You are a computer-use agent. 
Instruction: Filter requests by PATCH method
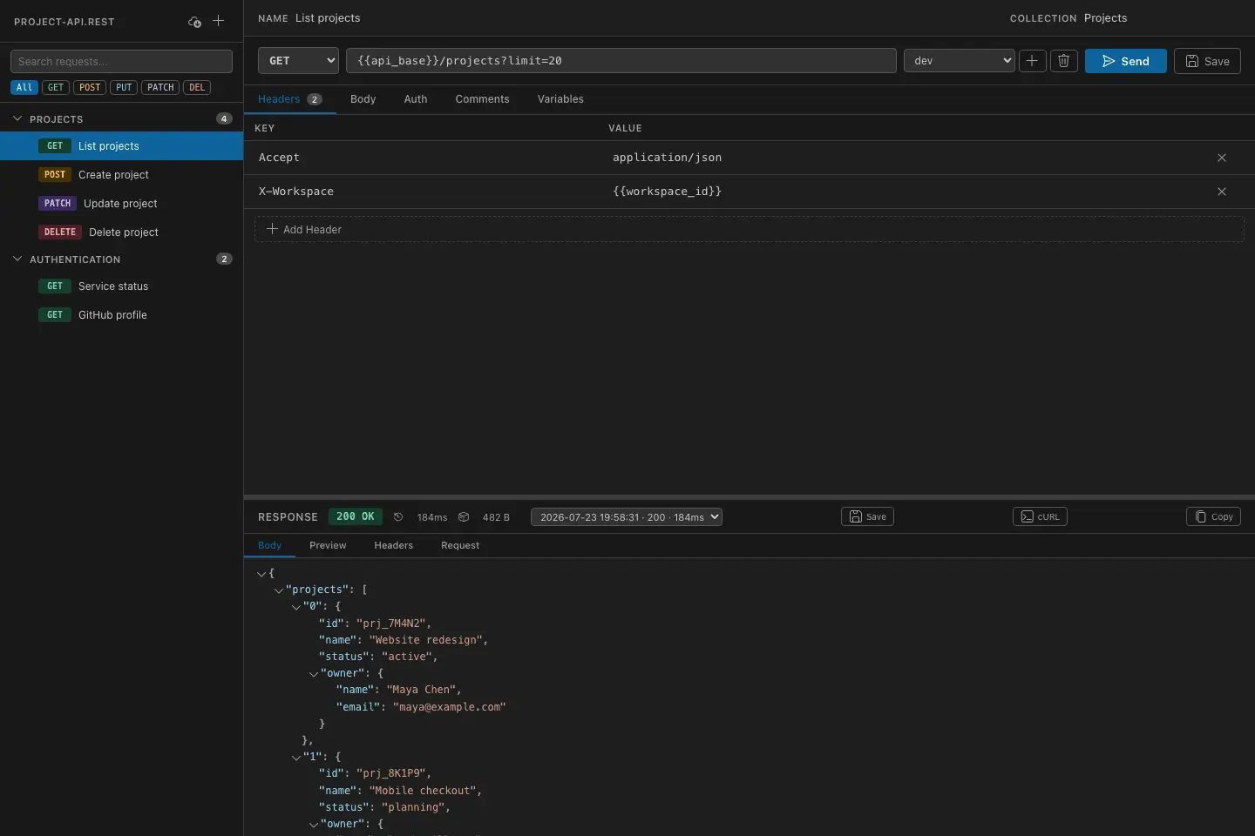[160, 87]
